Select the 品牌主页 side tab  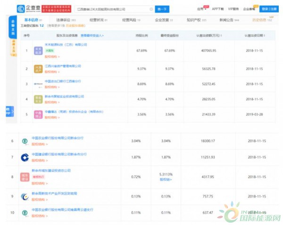tap(14, 48)
